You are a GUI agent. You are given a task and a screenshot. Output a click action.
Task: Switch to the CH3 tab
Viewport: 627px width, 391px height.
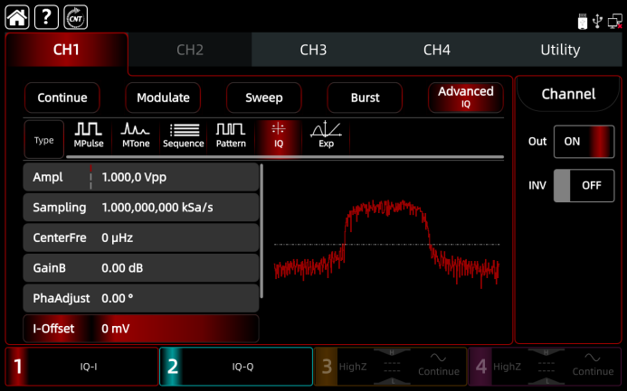[313, 51]
